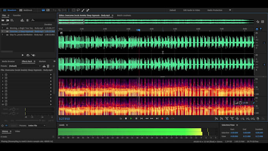268x151 pixels.
Task: Toggle auto-play speaker icon in Files panel
Action: coord(33,55)
